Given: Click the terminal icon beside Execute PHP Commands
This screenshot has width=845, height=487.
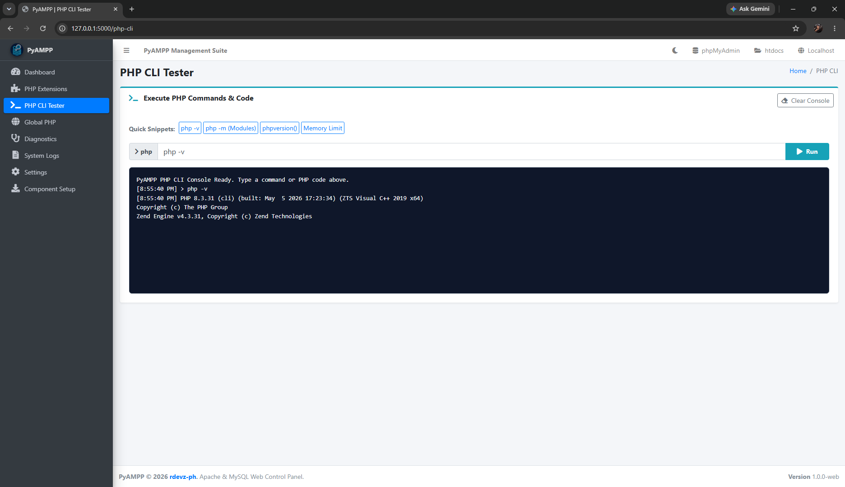Looking at the screenshot, I should point(133,98).
